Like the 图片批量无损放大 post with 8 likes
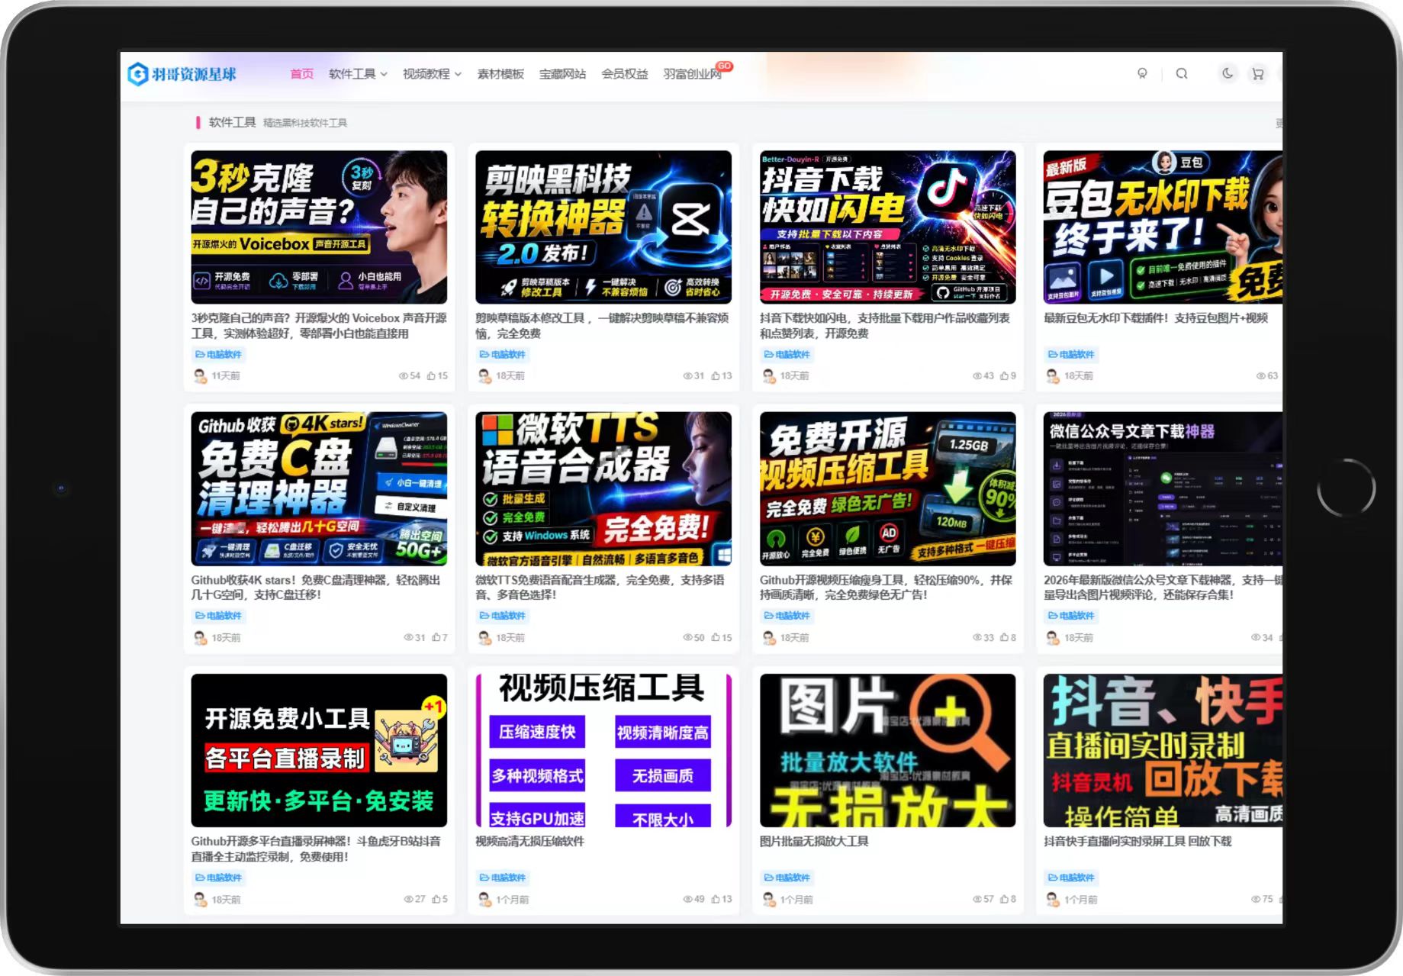This screenshot has width=1403, height=976. 1008,899
